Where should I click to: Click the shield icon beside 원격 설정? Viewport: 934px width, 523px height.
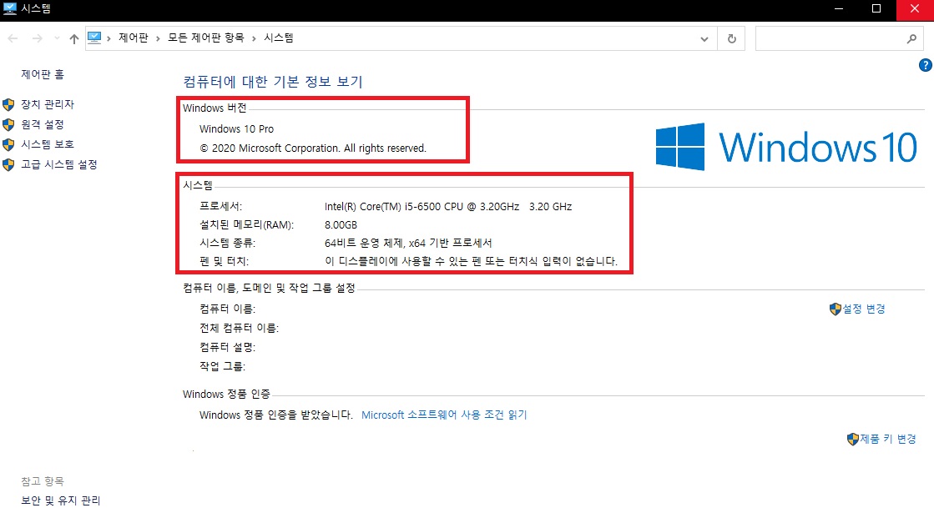pos(8,124)
